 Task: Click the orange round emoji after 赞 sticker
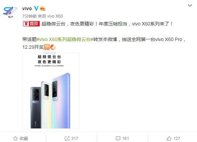pos(53,47)
